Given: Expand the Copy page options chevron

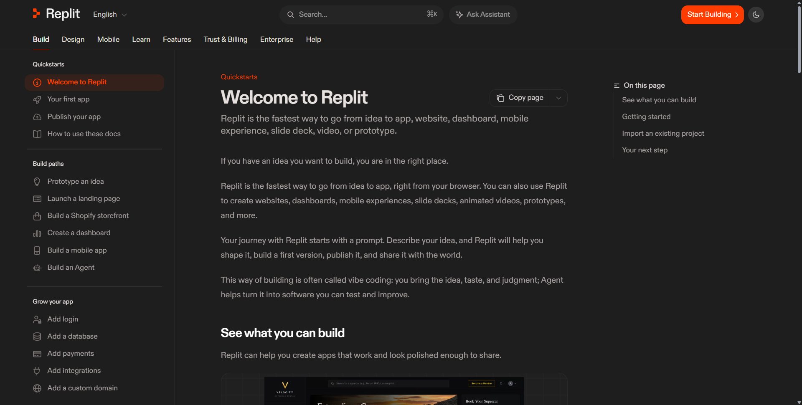Looking at the screenshot, I should [x=558, y=98].
